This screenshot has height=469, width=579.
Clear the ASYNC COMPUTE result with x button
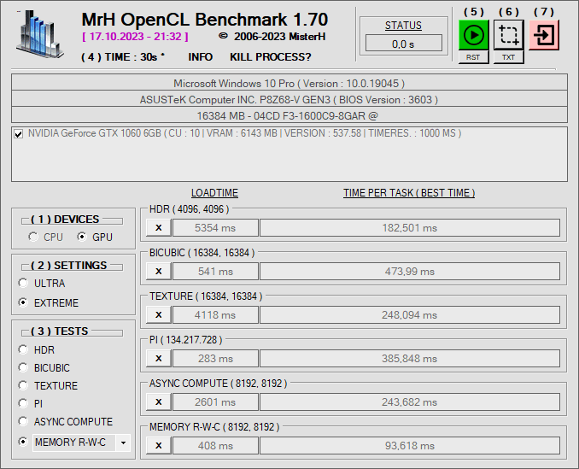[x=159, y=402]
